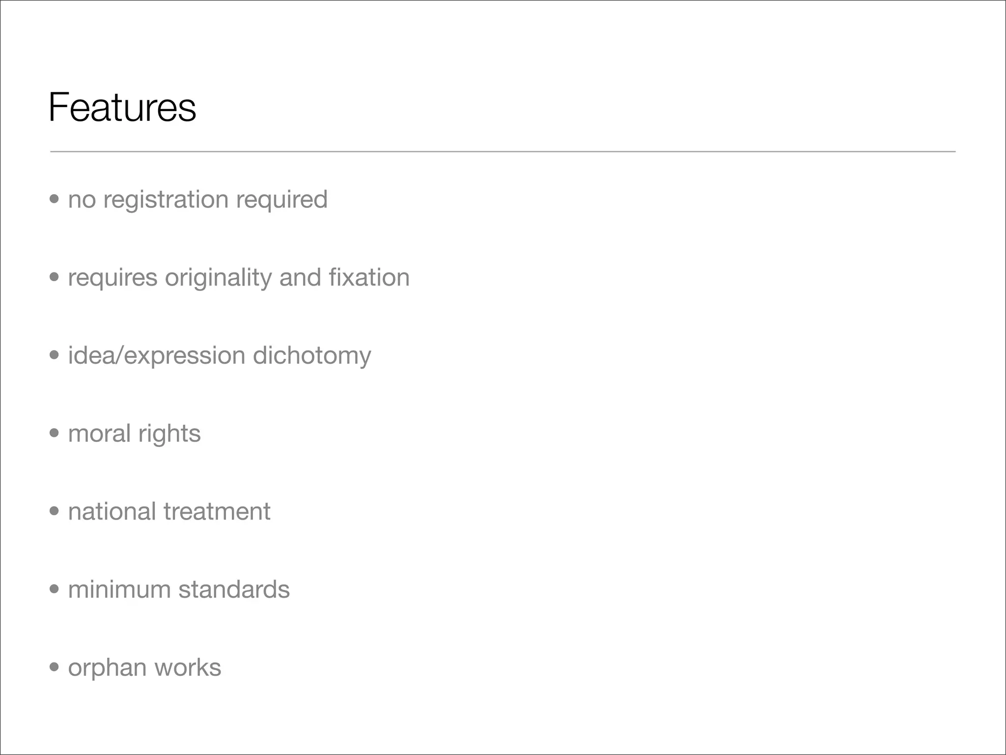Click the "national treatment" bullet text
Image resolution: width=1006 pixels, height=755 pixels.
[x=169, y=512]
